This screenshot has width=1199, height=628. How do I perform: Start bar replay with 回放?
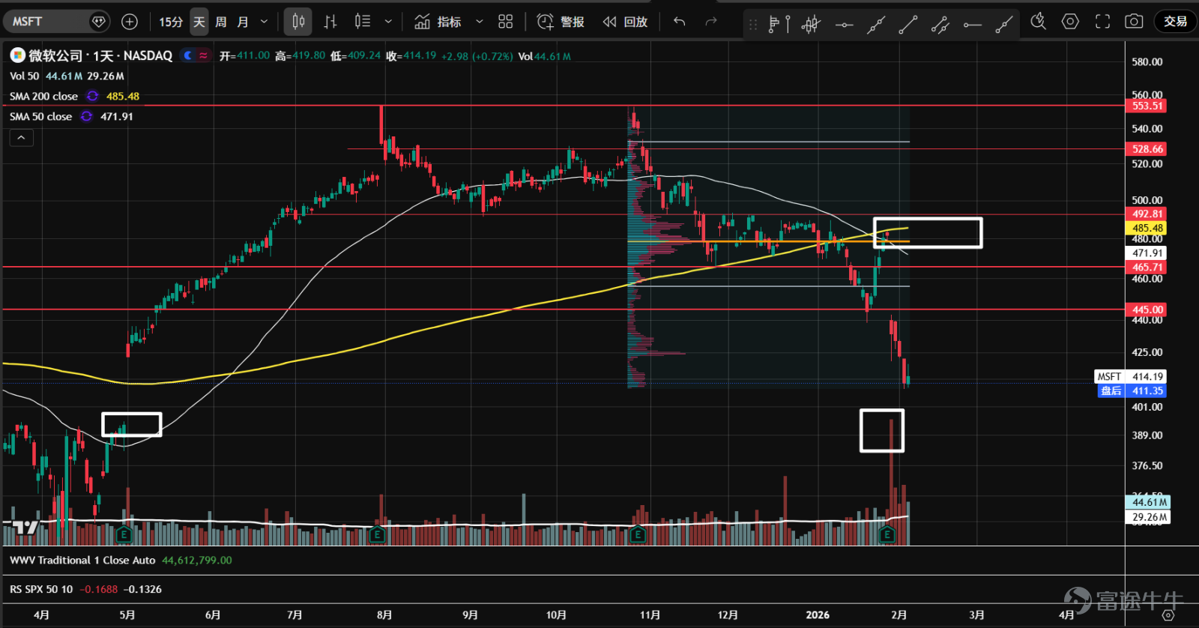pos(625,22)
